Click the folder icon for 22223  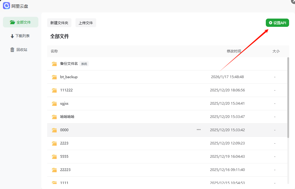click(x=54, y=170)
